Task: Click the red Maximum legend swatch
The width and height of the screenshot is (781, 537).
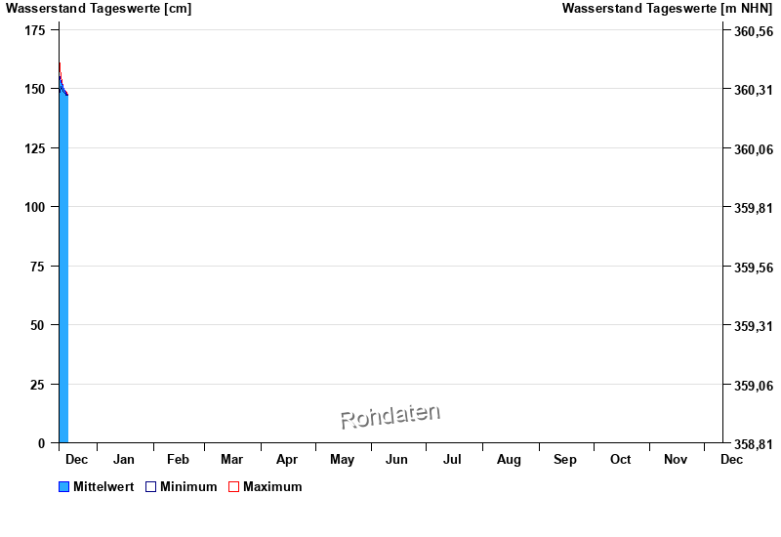Action: 233,487
